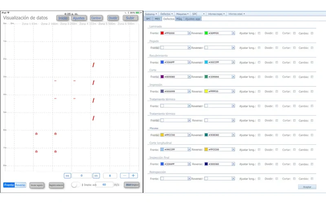
Task: Click the Añadir longitud button
Action: pyautogui.click(x=132, y=185)
